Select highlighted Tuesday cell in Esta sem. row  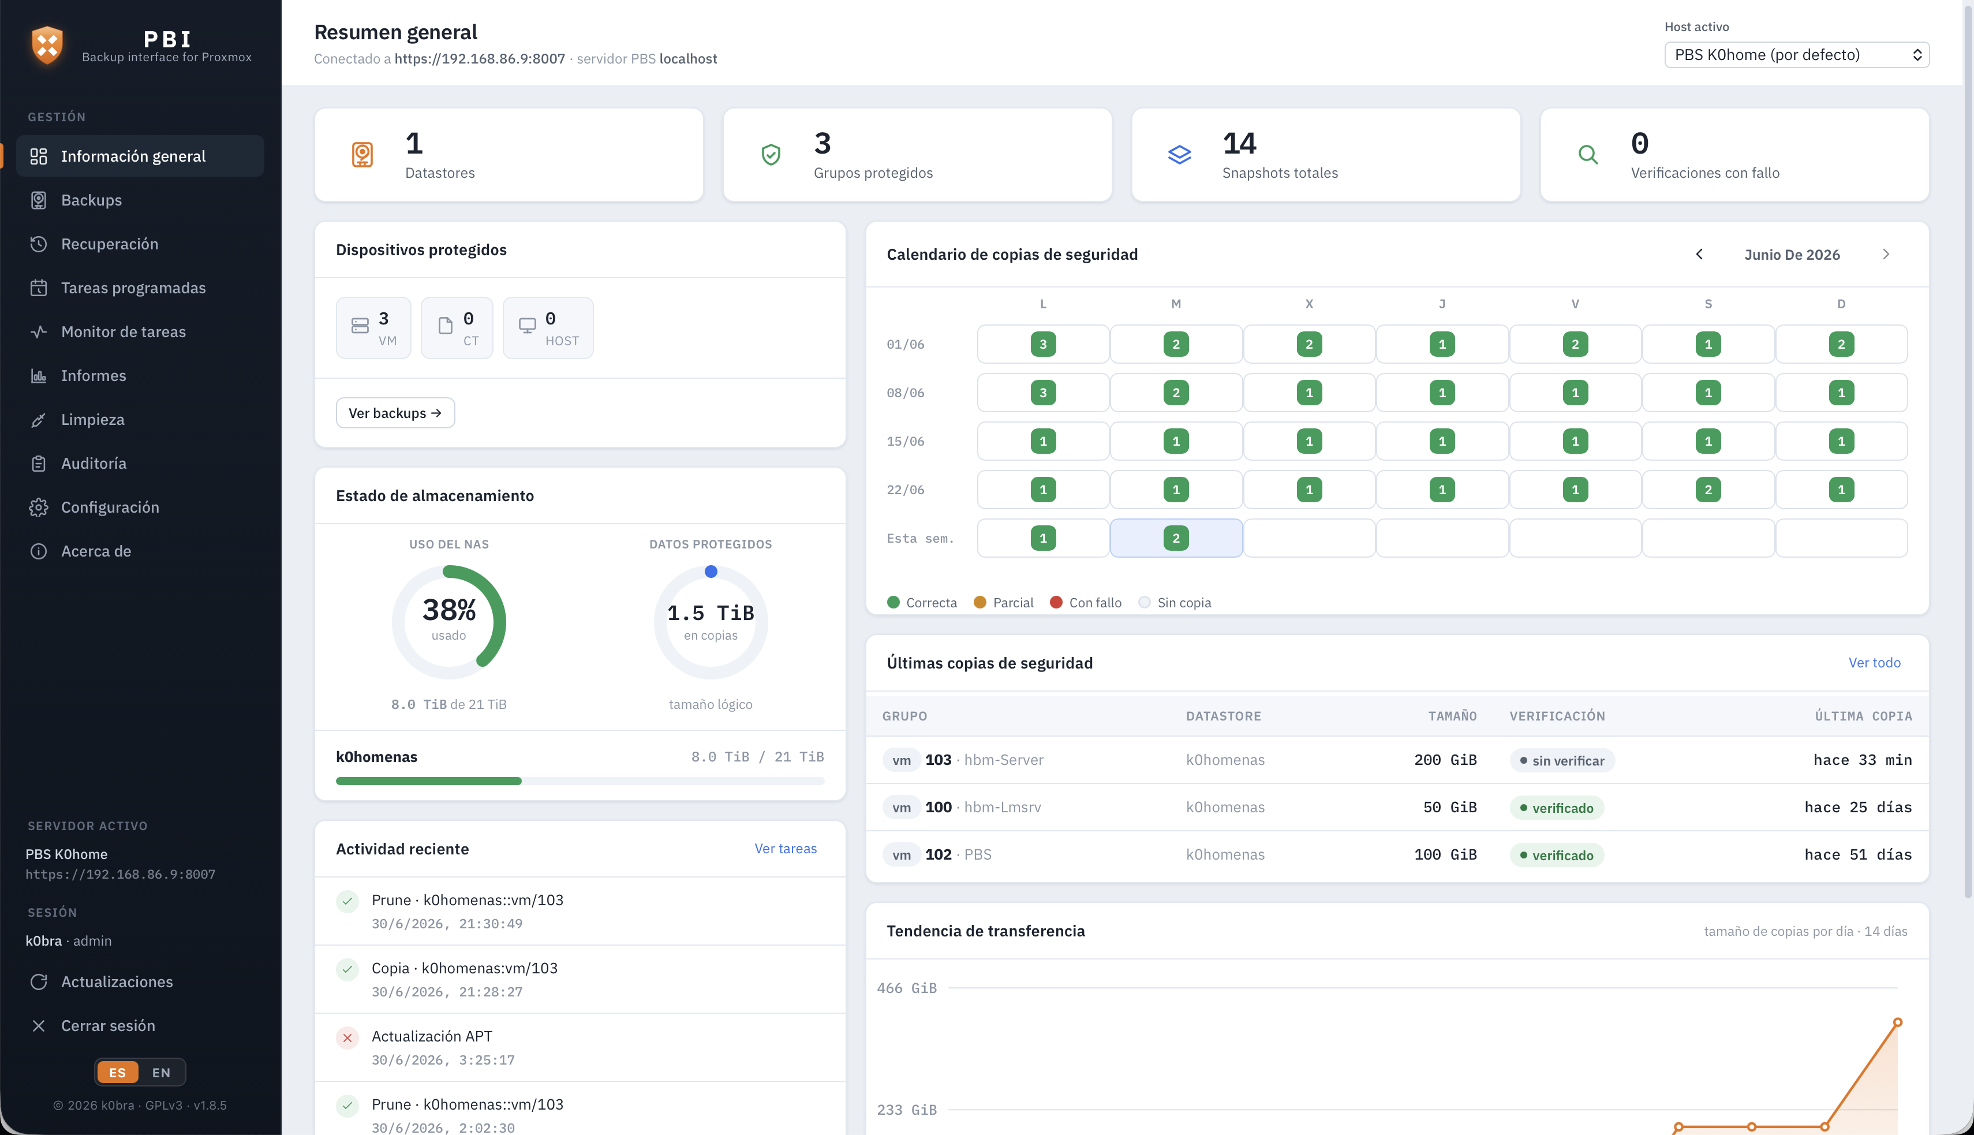(x=1176, y=538)
